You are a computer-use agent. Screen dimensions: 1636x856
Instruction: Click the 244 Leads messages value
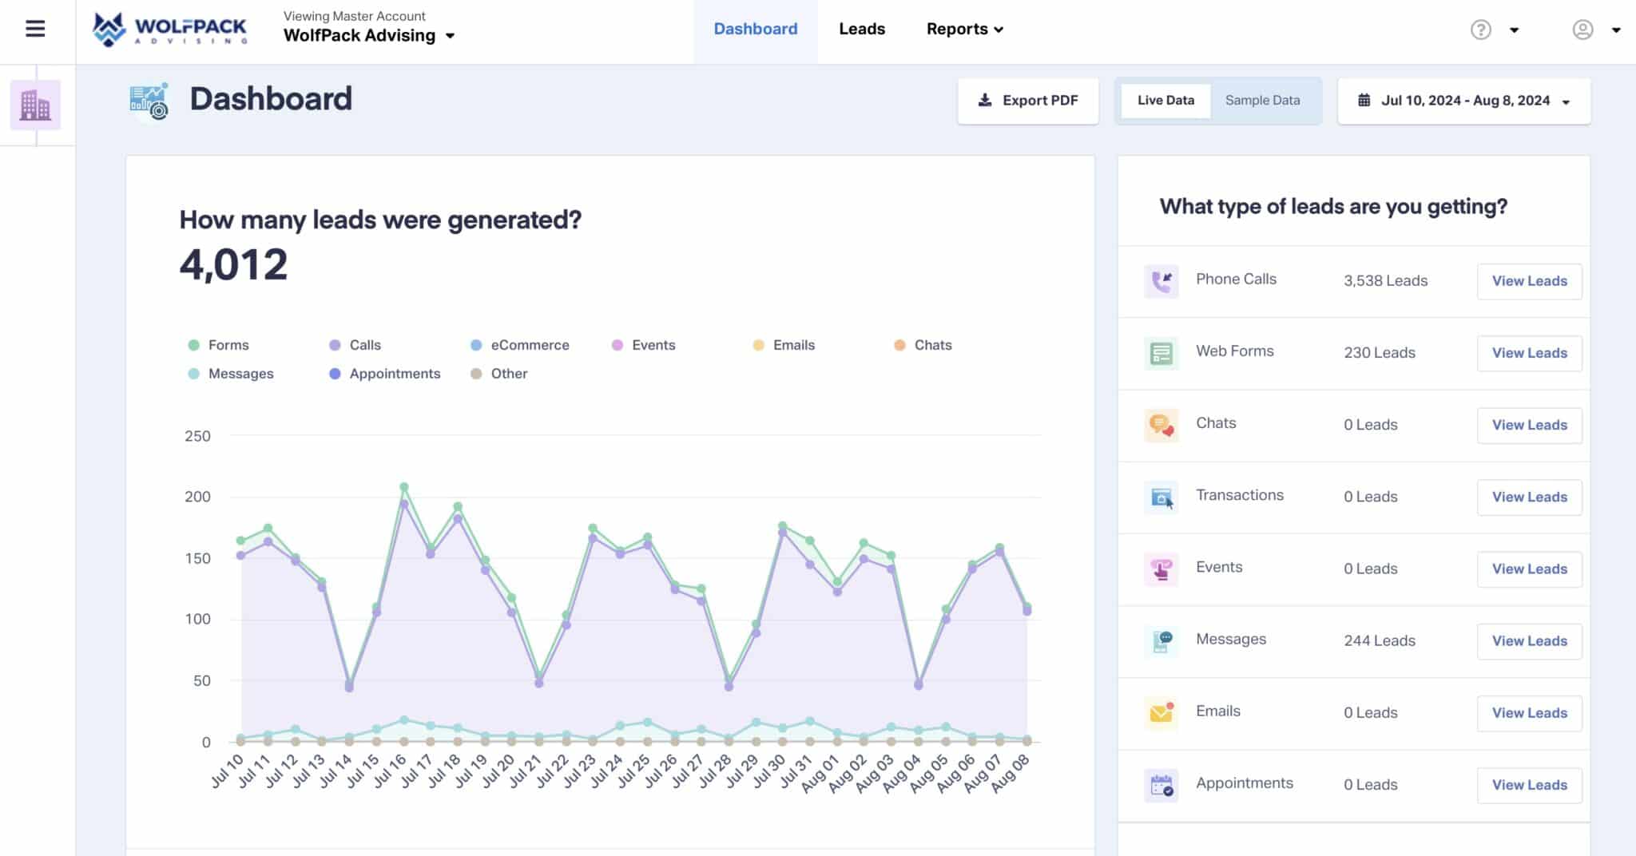click(1380, 641)
